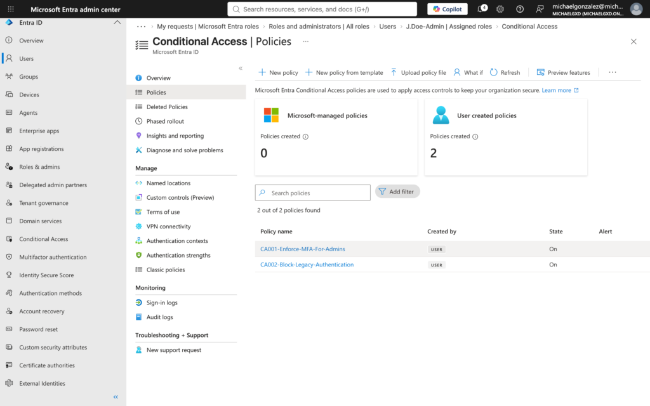Open Devices in the left sidebar
Image resolution: width=650 pixels, height=406 pixels.
pyautogui.click(x=29, y=95)
